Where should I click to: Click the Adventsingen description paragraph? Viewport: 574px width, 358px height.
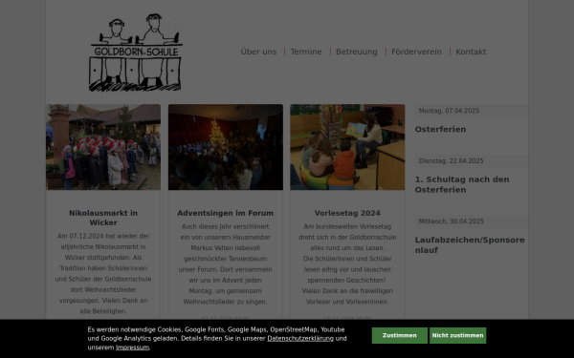pos(226,264)
